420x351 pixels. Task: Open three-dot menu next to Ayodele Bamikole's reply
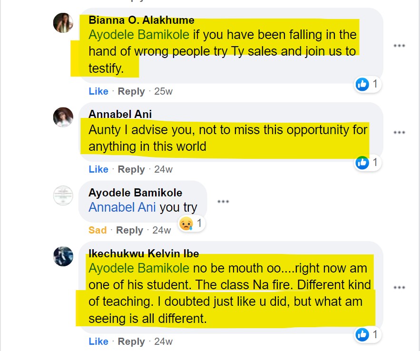pos(223,201)
